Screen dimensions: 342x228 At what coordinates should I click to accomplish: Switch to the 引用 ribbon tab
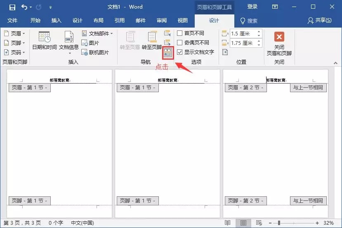click(x=120, y=21)
